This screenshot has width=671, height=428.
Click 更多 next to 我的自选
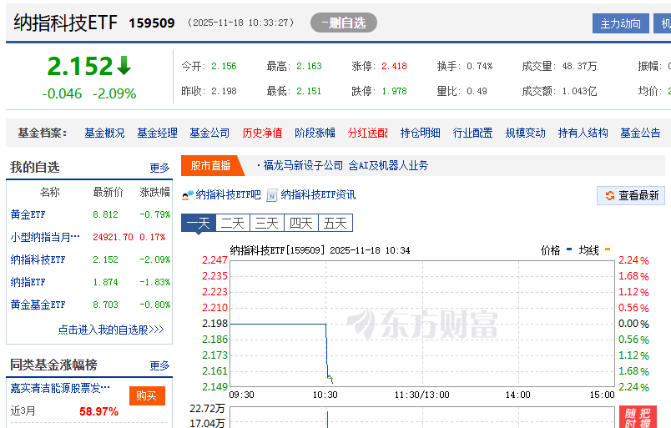pos(159,168)
